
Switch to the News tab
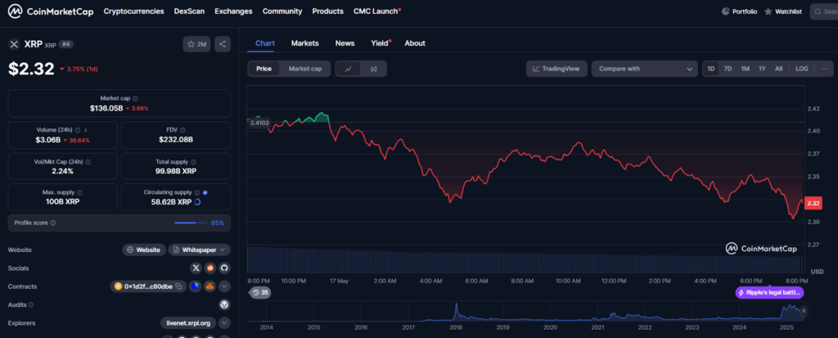345,43
